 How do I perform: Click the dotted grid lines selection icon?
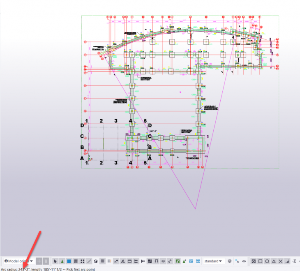(109, 261)
